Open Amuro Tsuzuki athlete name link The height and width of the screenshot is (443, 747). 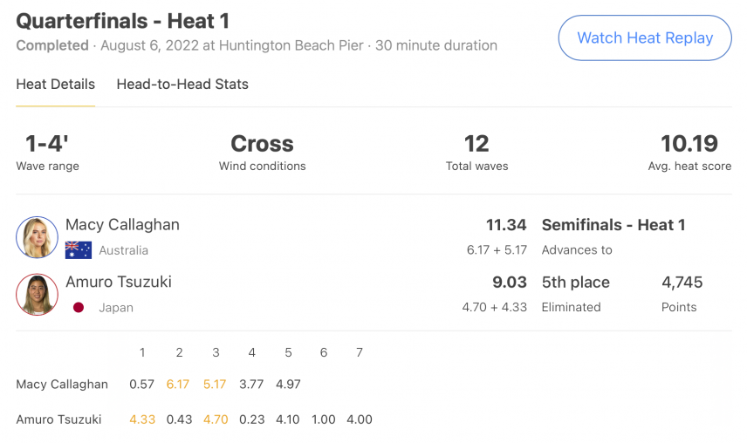click(119, 282)
